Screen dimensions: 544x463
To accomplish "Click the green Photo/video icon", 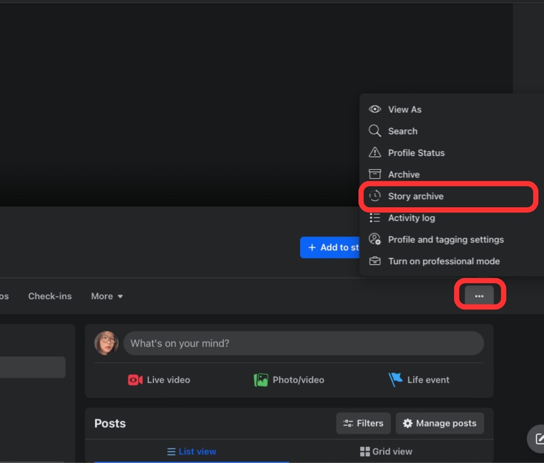I will click(x=261, y=380).
